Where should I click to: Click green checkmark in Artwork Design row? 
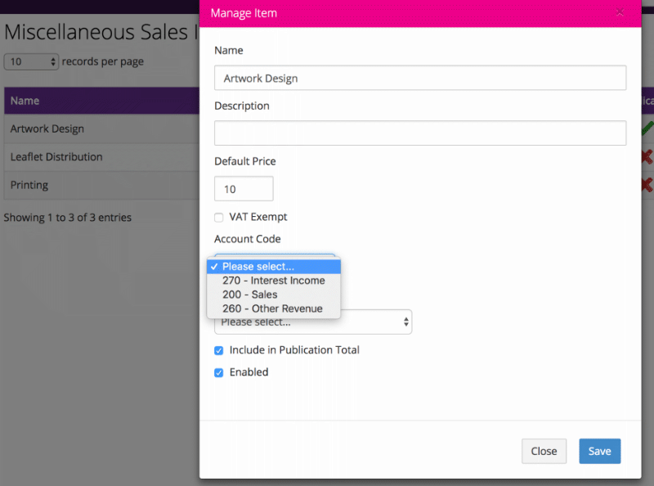tap(647, 128)
